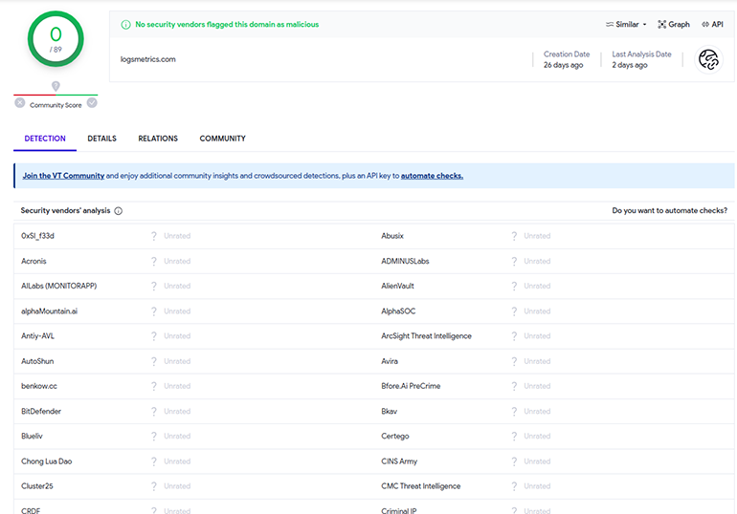Click the community score location pin icon
The height and width of the screenshot is (514, 737).
click(x=56, y=87)
